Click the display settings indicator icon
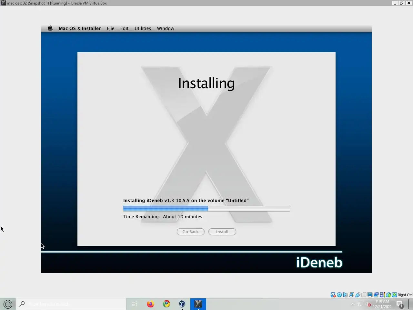 tap(370, 295)
